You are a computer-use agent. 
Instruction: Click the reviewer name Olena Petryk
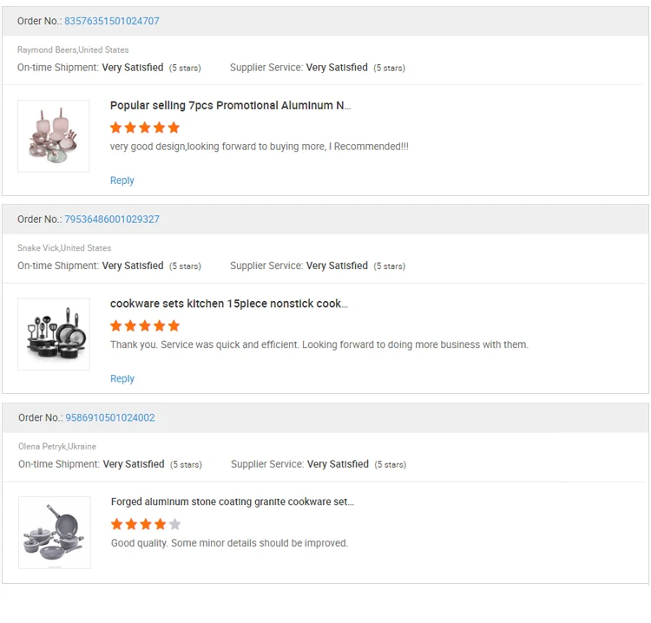coord(42,446)
